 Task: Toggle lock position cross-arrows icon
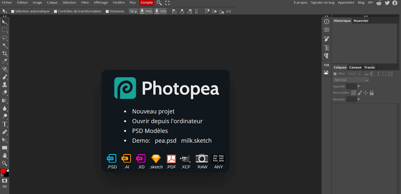[x=366, y=93]
